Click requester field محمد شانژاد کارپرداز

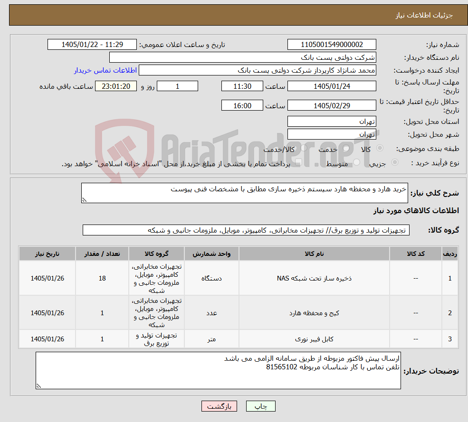pyautogui.click(x=257, y=70)
